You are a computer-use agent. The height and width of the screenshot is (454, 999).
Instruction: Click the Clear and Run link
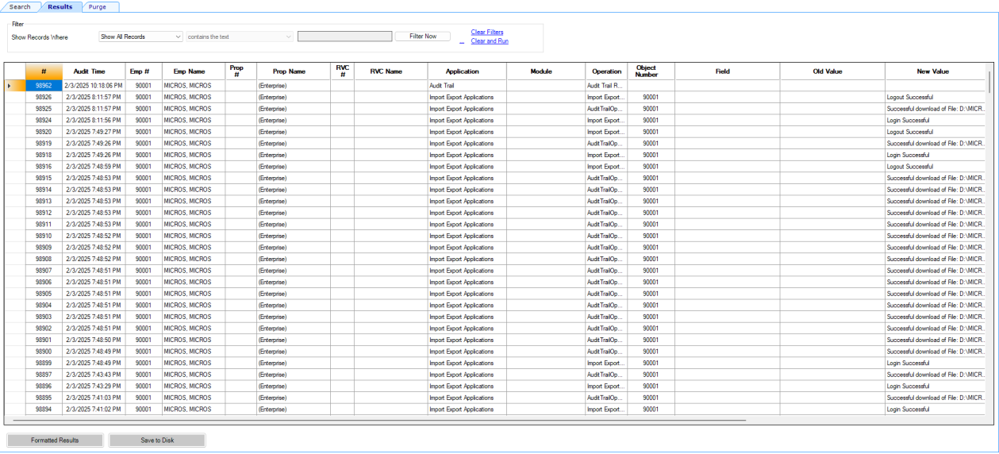pos(489,41)
